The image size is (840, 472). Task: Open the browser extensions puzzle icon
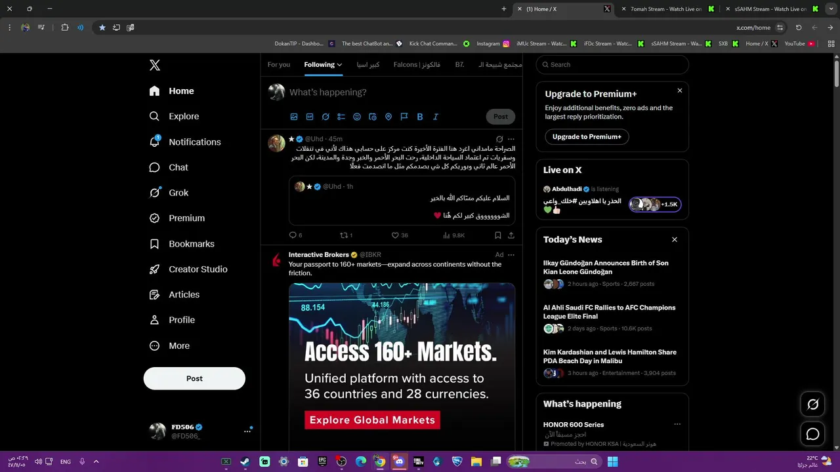(x=65, y=28)
